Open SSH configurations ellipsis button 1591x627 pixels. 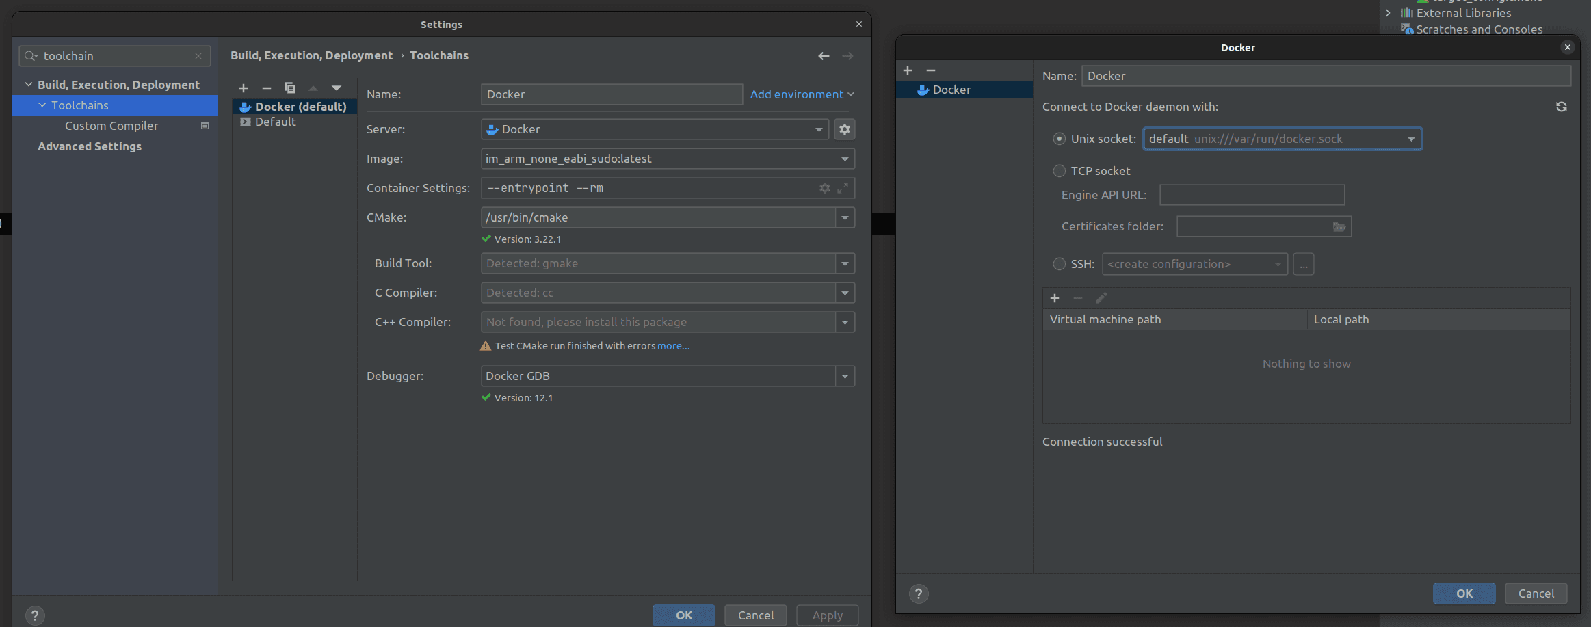pos(1304,264)
